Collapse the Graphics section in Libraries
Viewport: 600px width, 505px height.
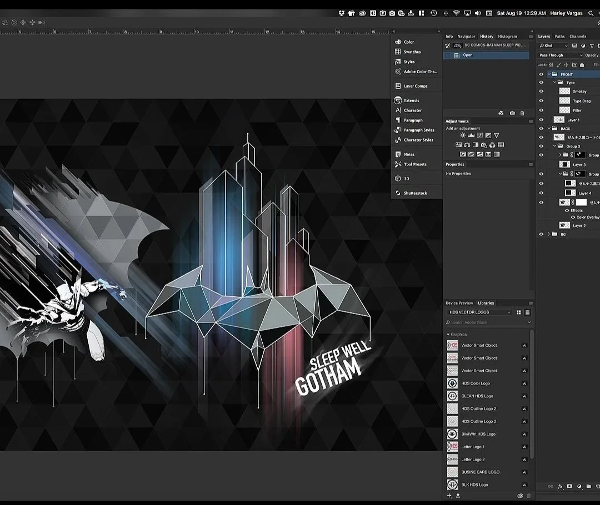[448, 335]
